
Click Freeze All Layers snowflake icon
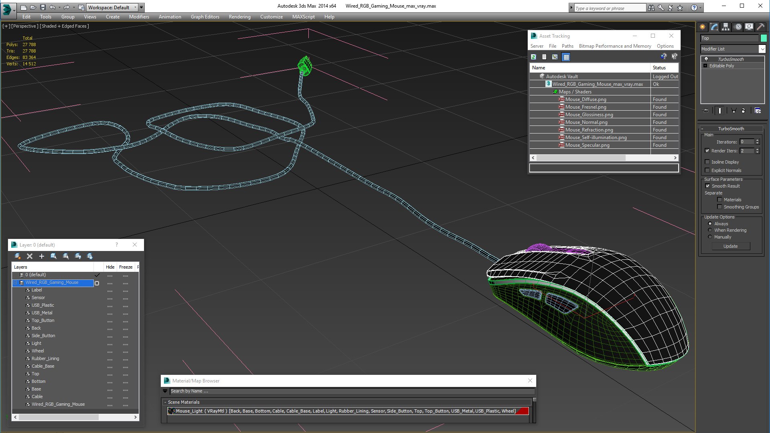90,256
